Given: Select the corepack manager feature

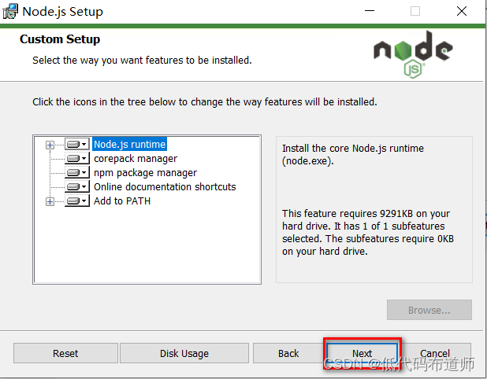Looking at the screenshot, I should pos(136,159).
